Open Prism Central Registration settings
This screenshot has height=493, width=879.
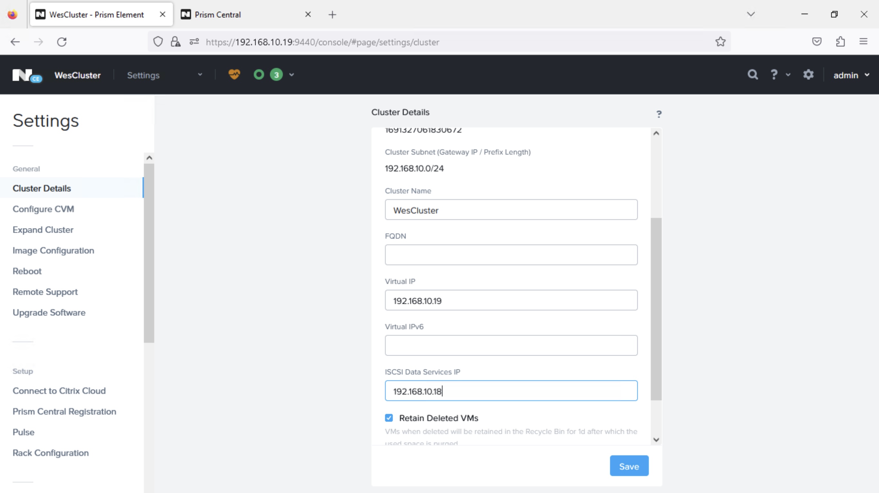pyautogui.click(x=64, y=412)
